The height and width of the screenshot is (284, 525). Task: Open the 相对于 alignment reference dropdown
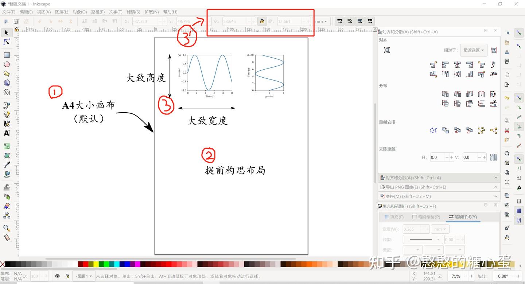(473, 50)
